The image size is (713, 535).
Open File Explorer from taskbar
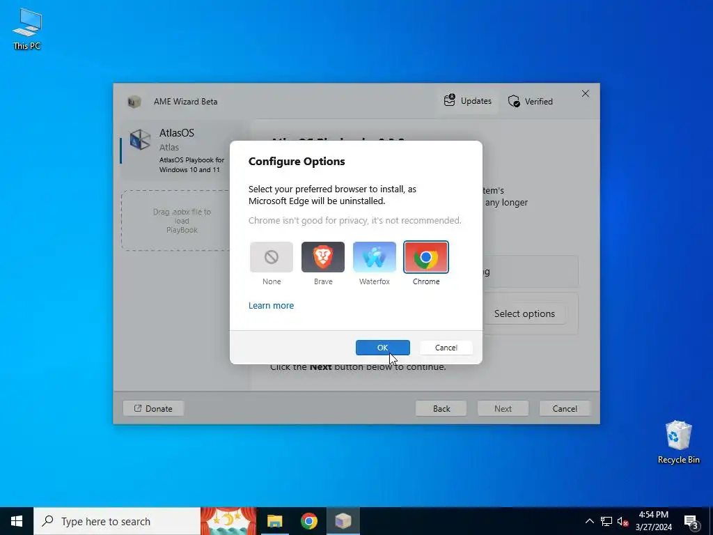point(274,521)
